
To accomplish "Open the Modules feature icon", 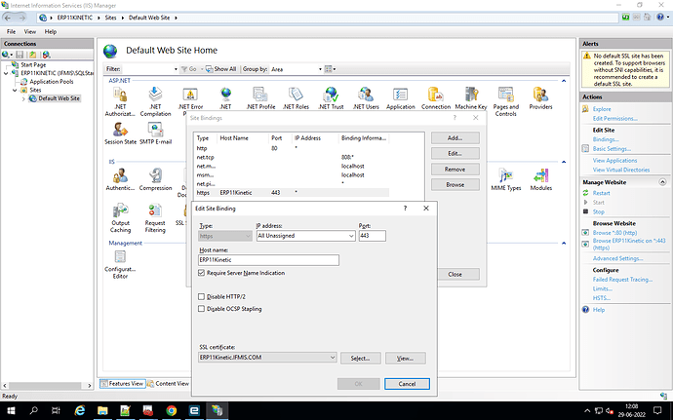I will point(540,179).
